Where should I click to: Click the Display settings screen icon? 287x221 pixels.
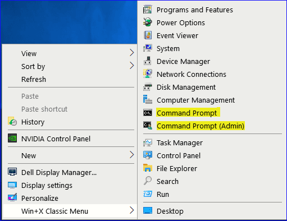click(x=12, y=185)
